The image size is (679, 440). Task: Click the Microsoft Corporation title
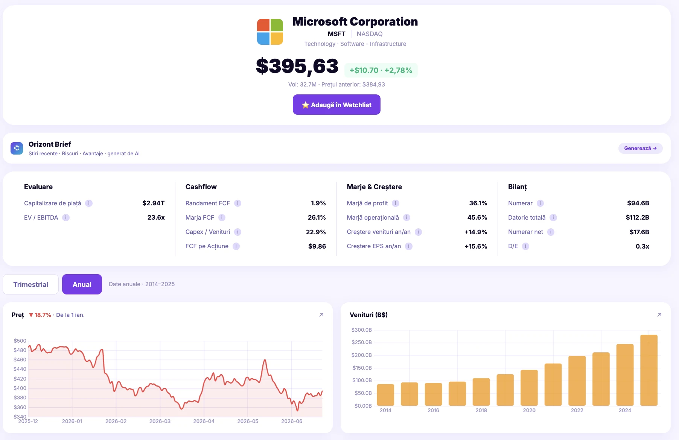355,21
